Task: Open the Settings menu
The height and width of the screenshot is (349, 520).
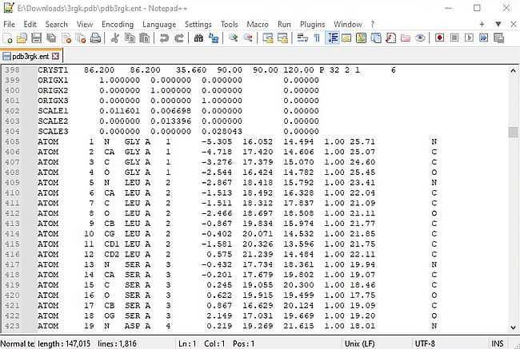Action: pos(198,25)
